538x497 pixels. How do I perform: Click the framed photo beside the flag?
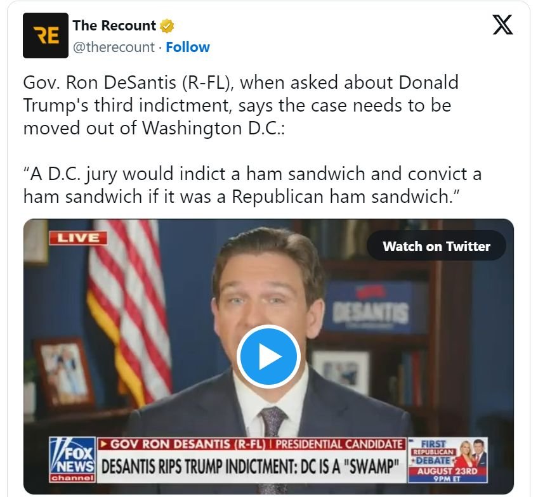coord(64,371)
